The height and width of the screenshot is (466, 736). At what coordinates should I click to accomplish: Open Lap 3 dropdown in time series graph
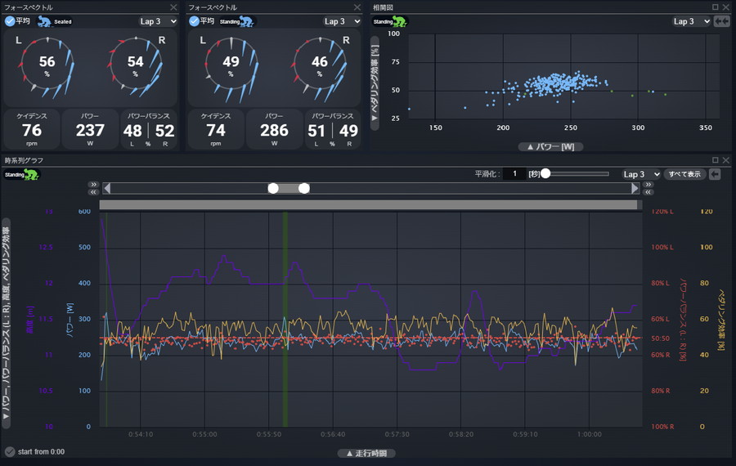click(641, 174)
